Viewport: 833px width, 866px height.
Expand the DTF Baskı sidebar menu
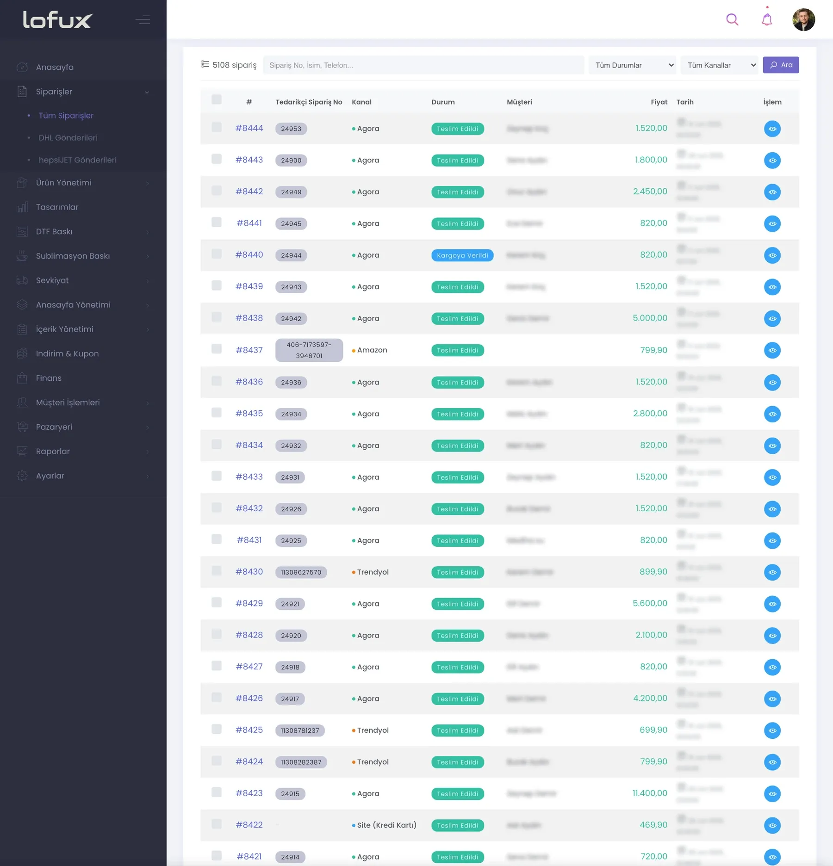click(83, 231)
